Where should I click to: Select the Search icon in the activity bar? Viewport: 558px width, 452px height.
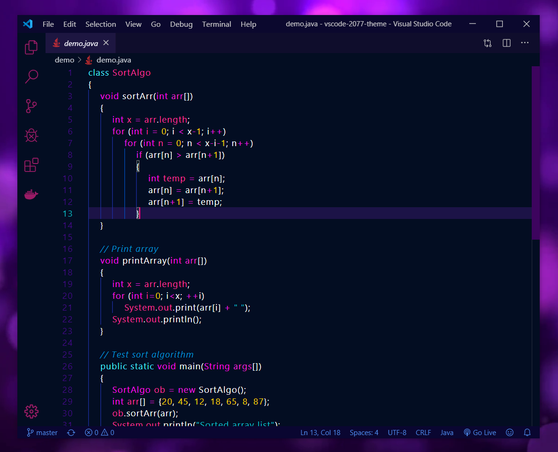pyautogui.click(x=31, y=77)
